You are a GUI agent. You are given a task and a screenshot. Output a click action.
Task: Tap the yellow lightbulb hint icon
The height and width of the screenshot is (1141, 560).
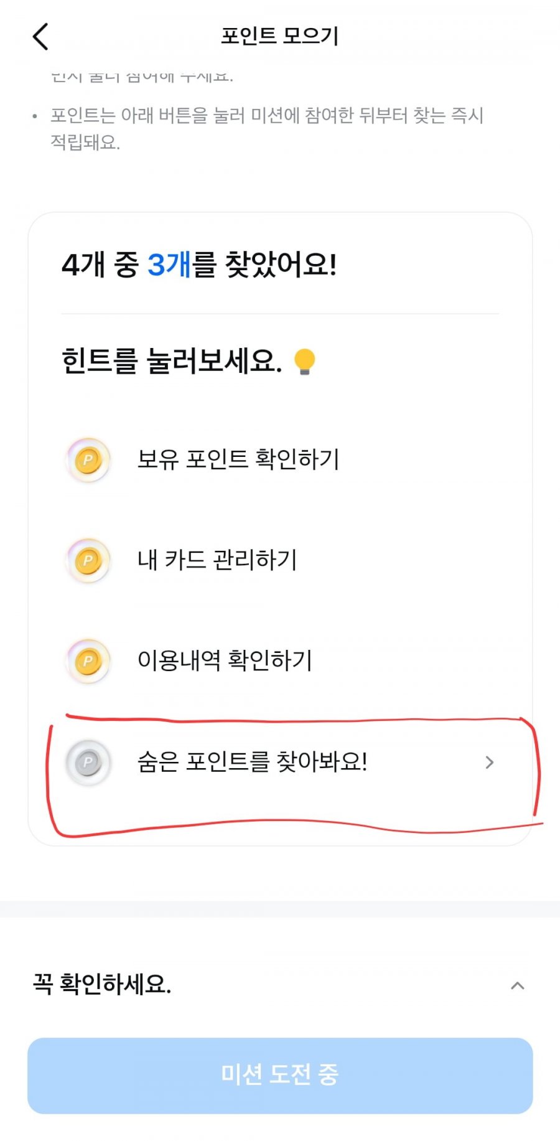point(304,362)
